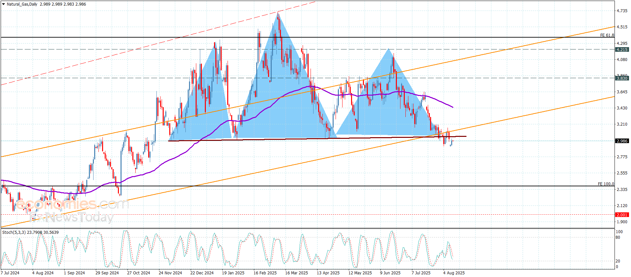Select the 4.215 price level label

[622, 49]
